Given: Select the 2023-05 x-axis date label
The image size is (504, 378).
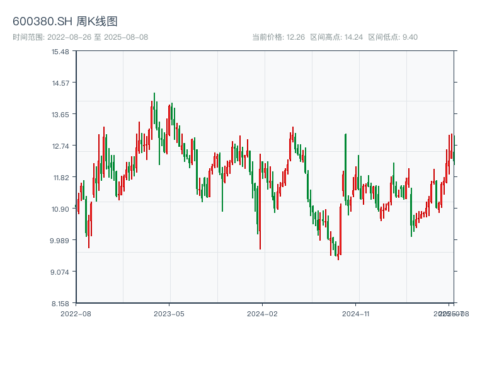Looking at the screenshot, I should tap(169, 313).
